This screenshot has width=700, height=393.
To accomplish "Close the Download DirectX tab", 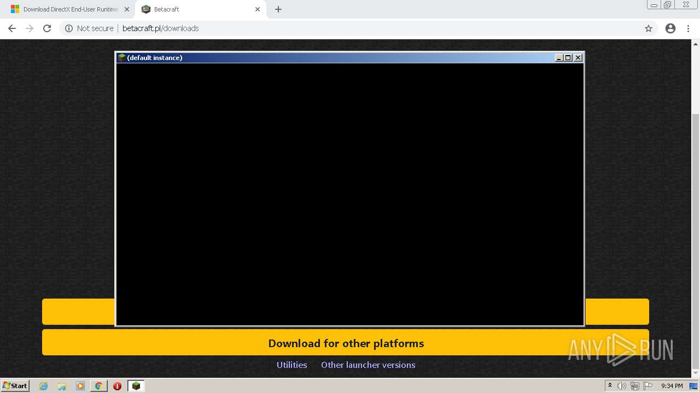I will point(127,9).
